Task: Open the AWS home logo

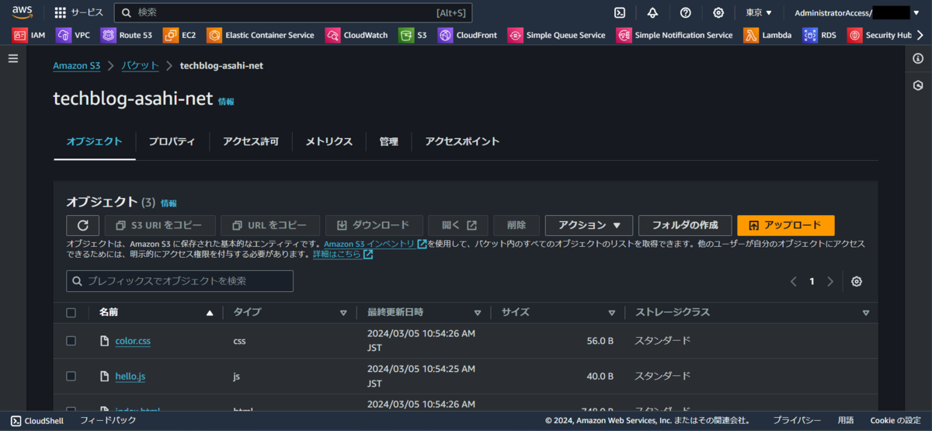Action: point(22,12)
